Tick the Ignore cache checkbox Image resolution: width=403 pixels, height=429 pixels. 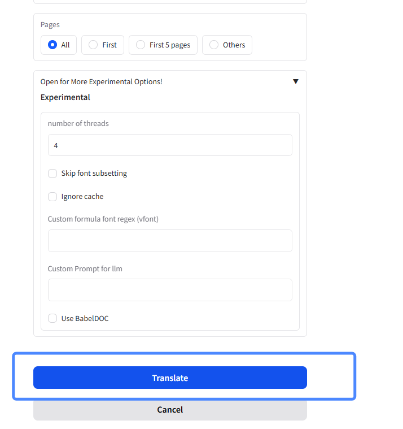point(52,197)
